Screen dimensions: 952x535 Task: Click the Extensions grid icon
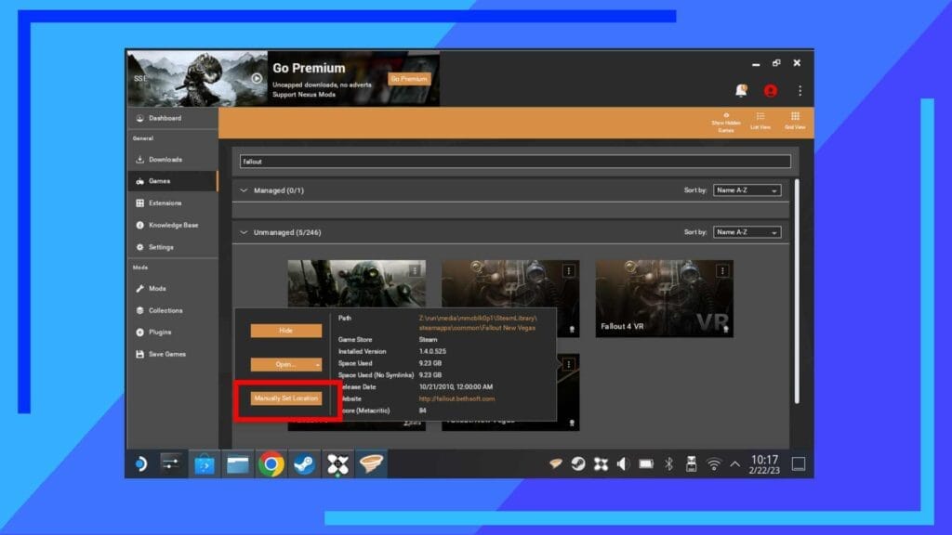(140, 203)
